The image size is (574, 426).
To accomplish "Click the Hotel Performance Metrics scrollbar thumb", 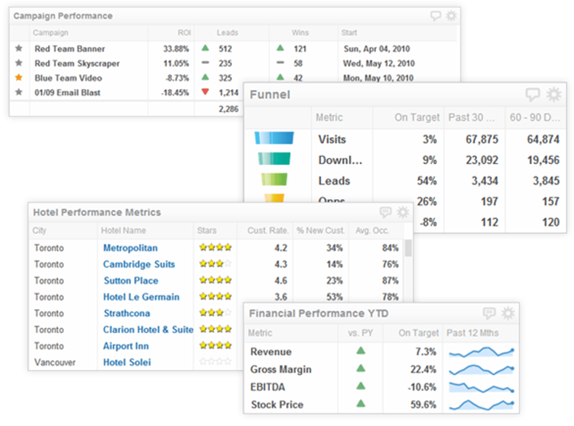I will tap(408, 248).
